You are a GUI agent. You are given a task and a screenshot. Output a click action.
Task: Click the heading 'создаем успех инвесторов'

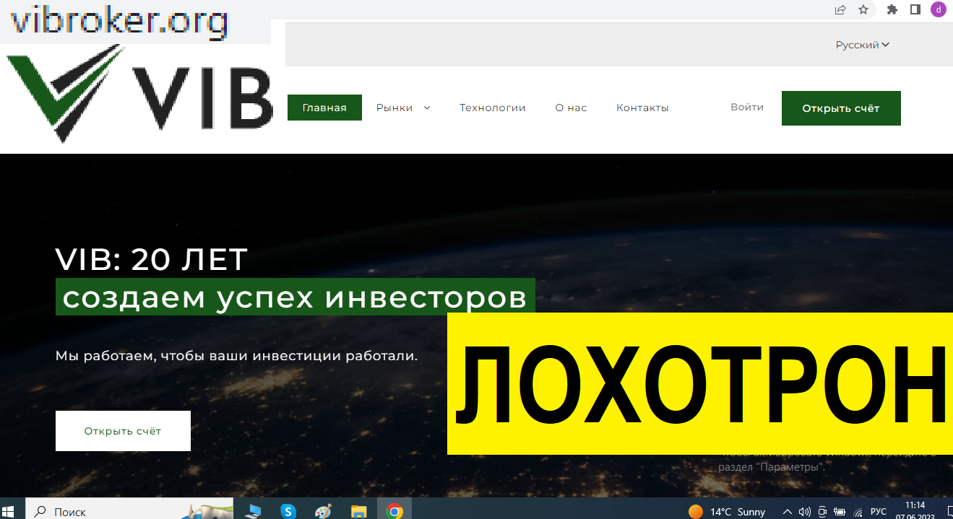(296, 297)
